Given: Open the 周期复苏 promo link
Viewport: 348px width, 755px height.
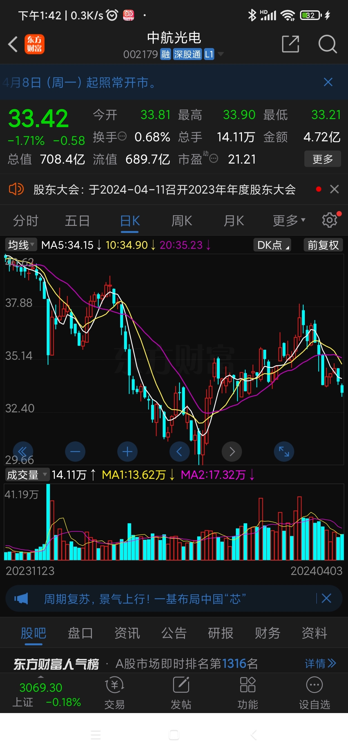Looking at the screenshot, I should [x=145, y=599].
